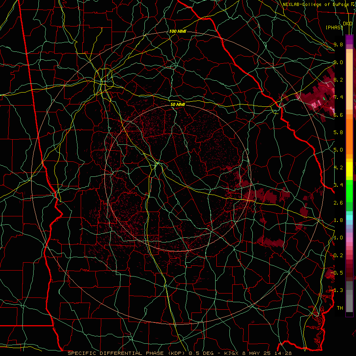
Task: Click the "50 NMI" range ring label
Action: click(x=178, y=104)
